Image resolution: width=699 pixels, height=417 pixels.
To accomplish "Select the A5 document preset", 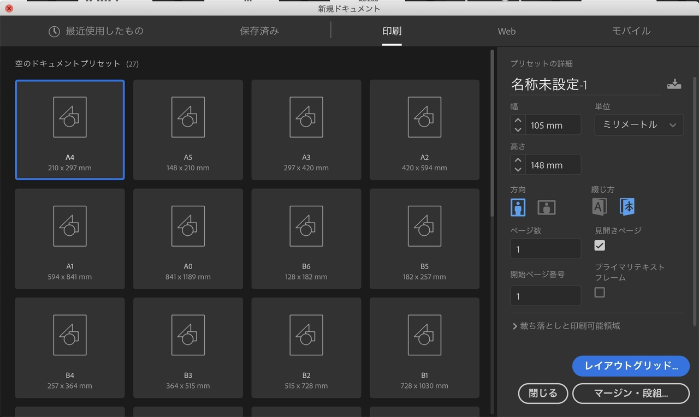I will tap(188, 130).
